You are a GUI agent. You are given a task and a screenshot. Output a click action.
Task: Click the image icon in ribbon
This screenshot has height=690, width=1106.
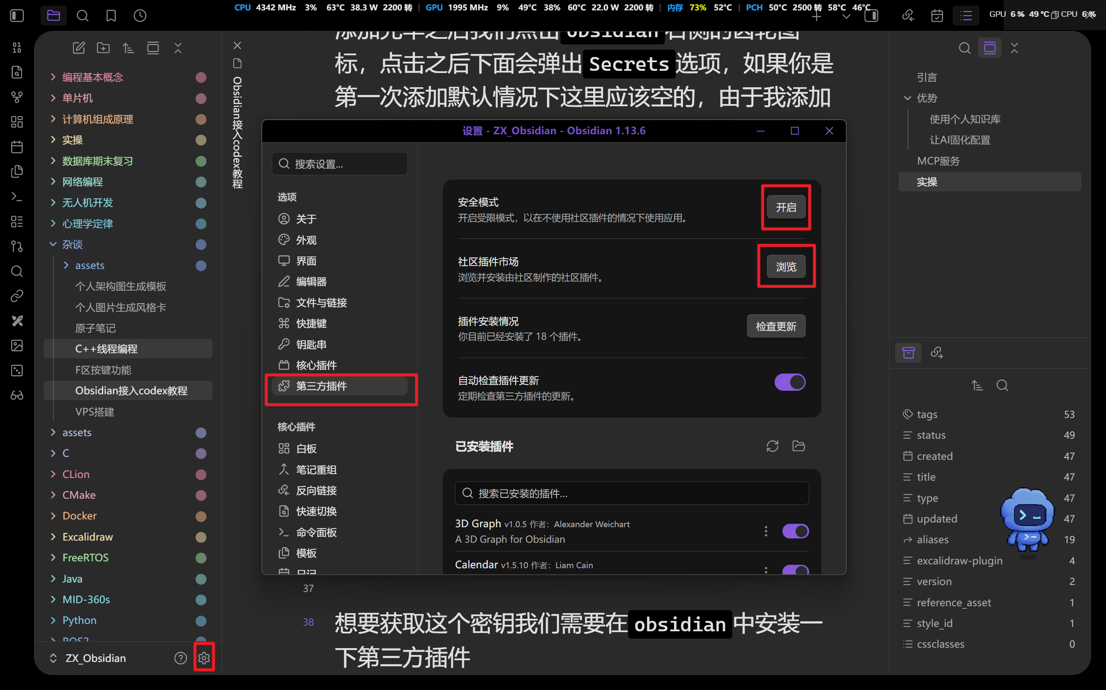pos(17,345)
